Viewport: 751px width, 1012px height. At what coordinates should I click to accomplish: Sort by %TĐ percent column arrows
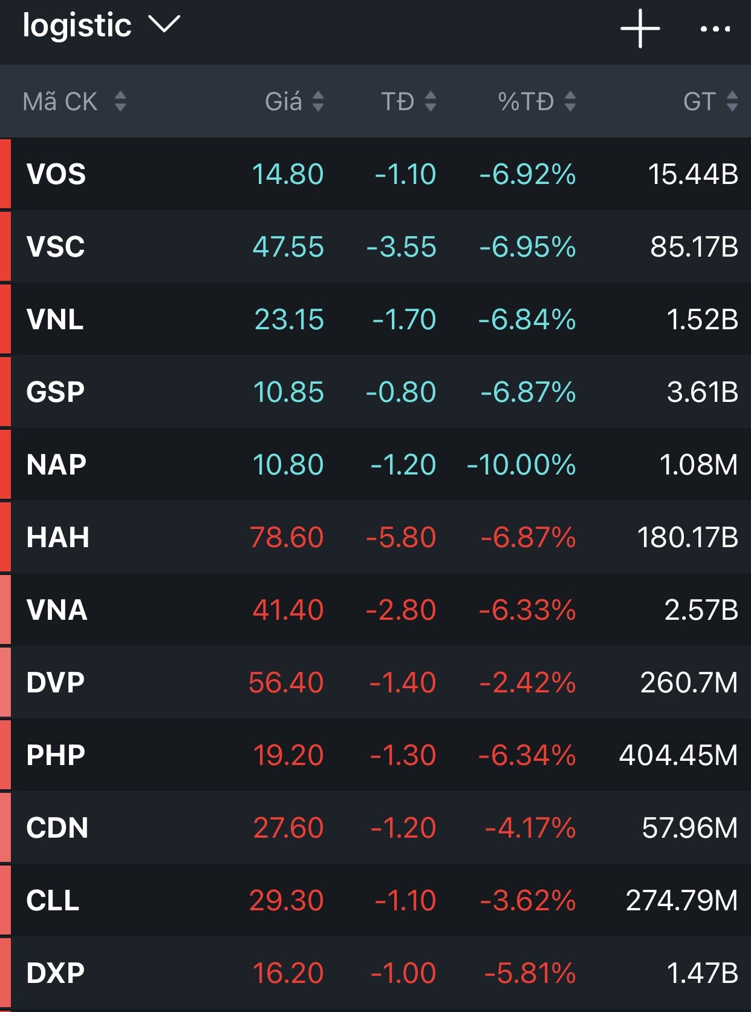[x=570, y=101]
